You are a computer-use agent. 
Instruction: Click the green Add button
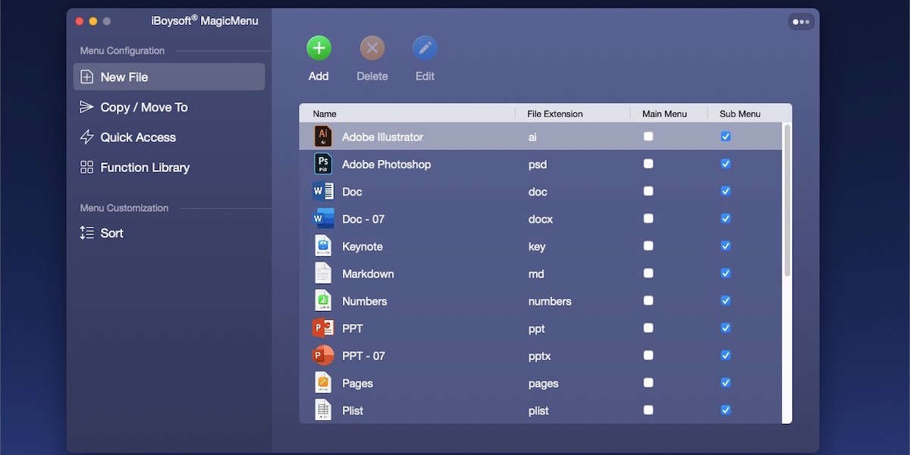(x=318, y=47)
